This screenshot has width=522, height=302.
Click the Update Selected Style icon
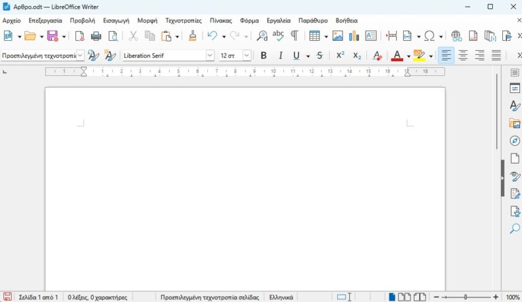(x=93, y=56)
